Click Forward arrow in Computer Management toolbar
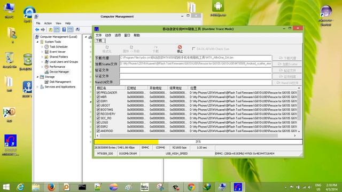Screen dimensions: 342x192 (x=43, y=30)
